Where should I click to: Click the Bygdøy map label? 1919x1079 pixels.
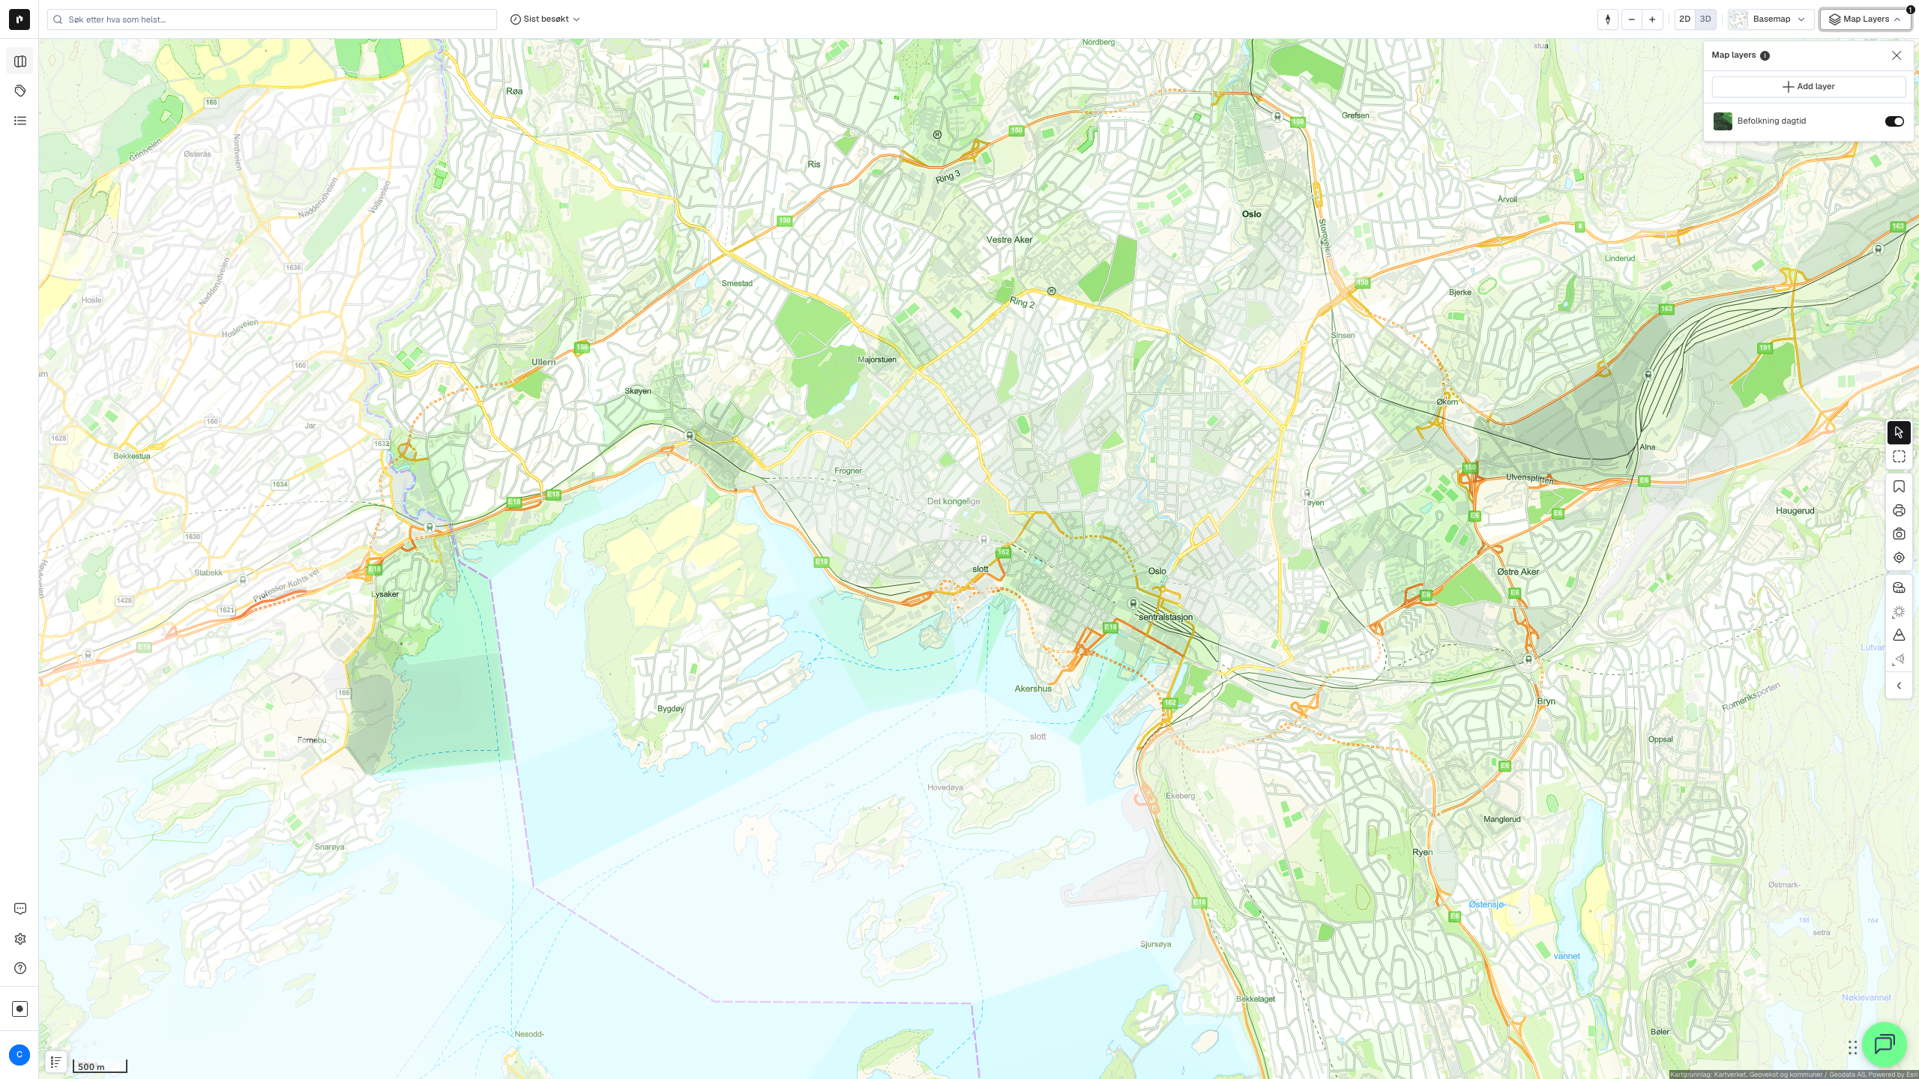(x=670, y=709)
